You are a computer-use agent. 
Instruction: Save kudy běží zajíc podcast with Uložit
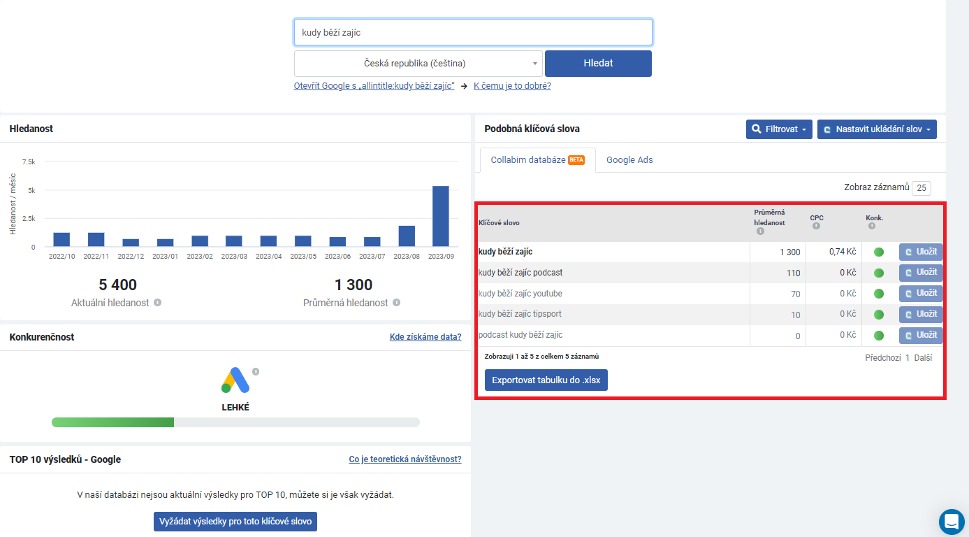point(921,273)
